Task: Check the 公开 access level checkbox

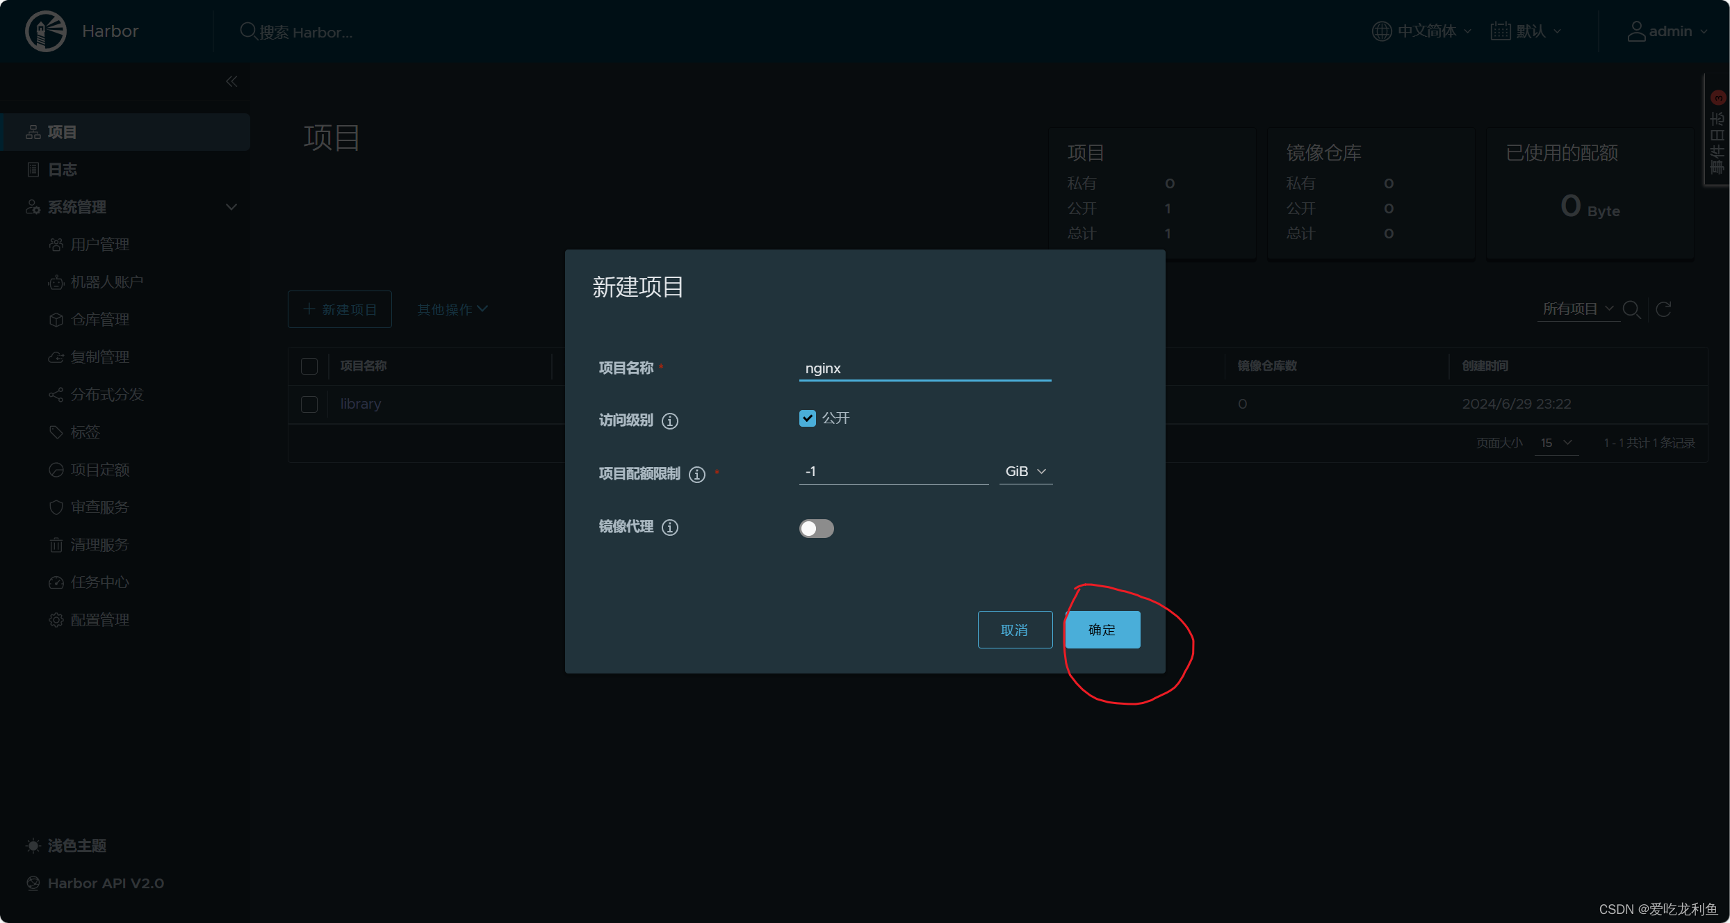Action: pyautogui.click(x=807, y=418)
